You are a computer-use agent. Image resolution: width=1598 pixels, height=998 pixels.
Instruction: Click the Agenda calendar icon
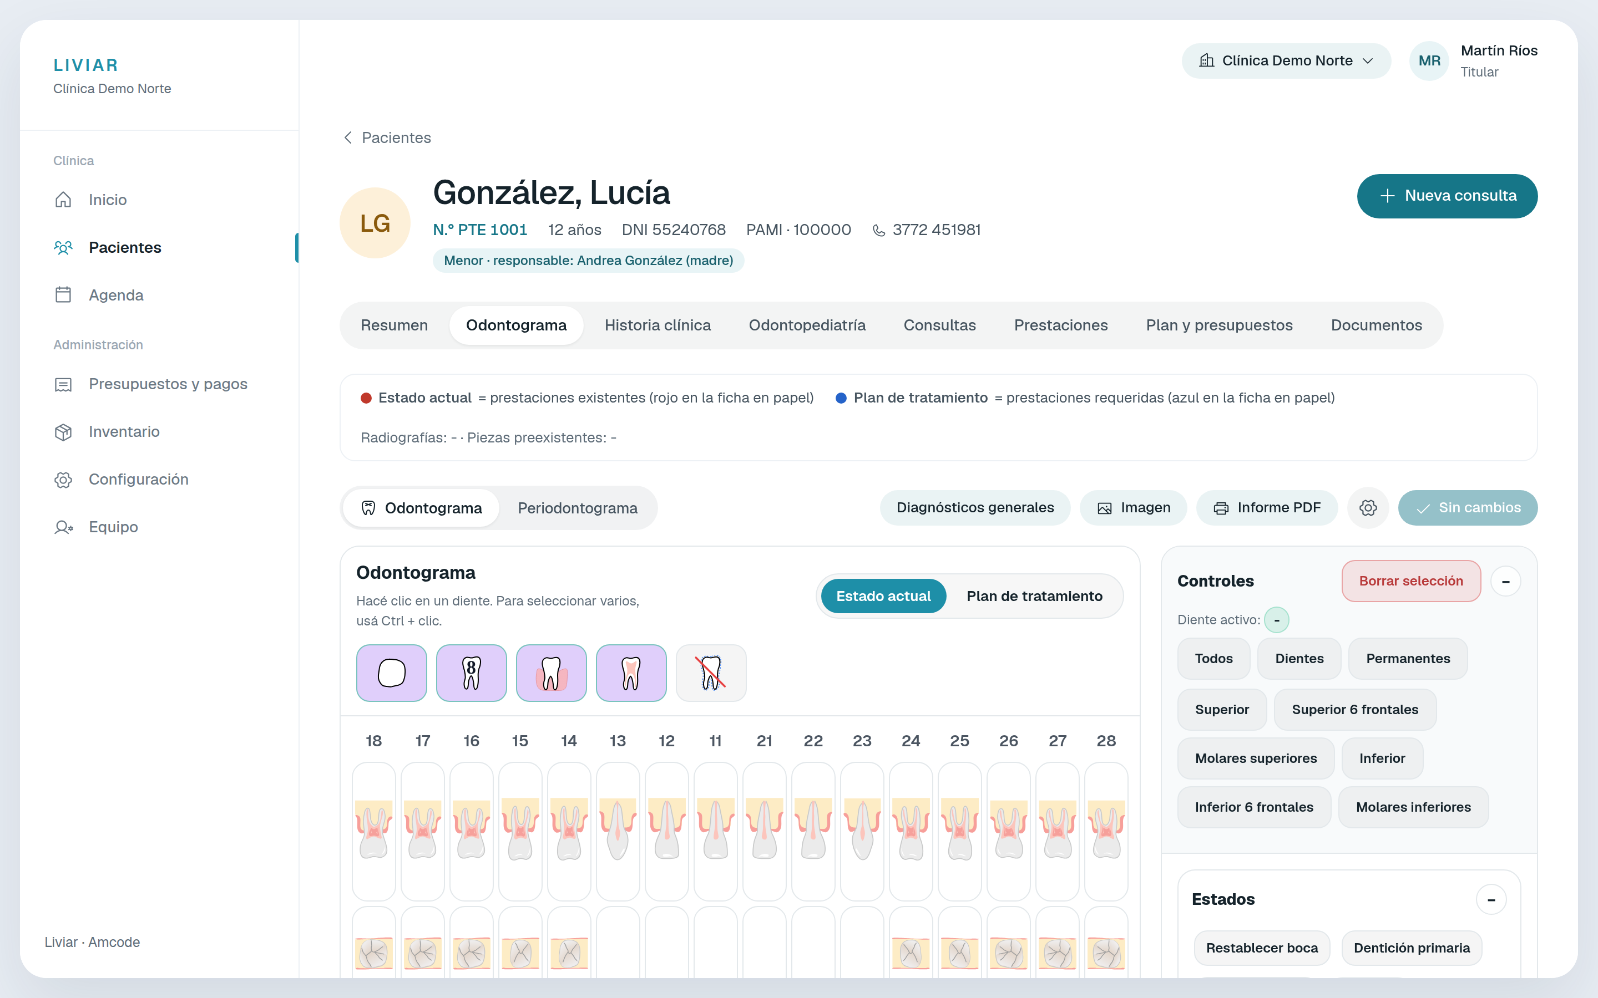click(63, 294)
